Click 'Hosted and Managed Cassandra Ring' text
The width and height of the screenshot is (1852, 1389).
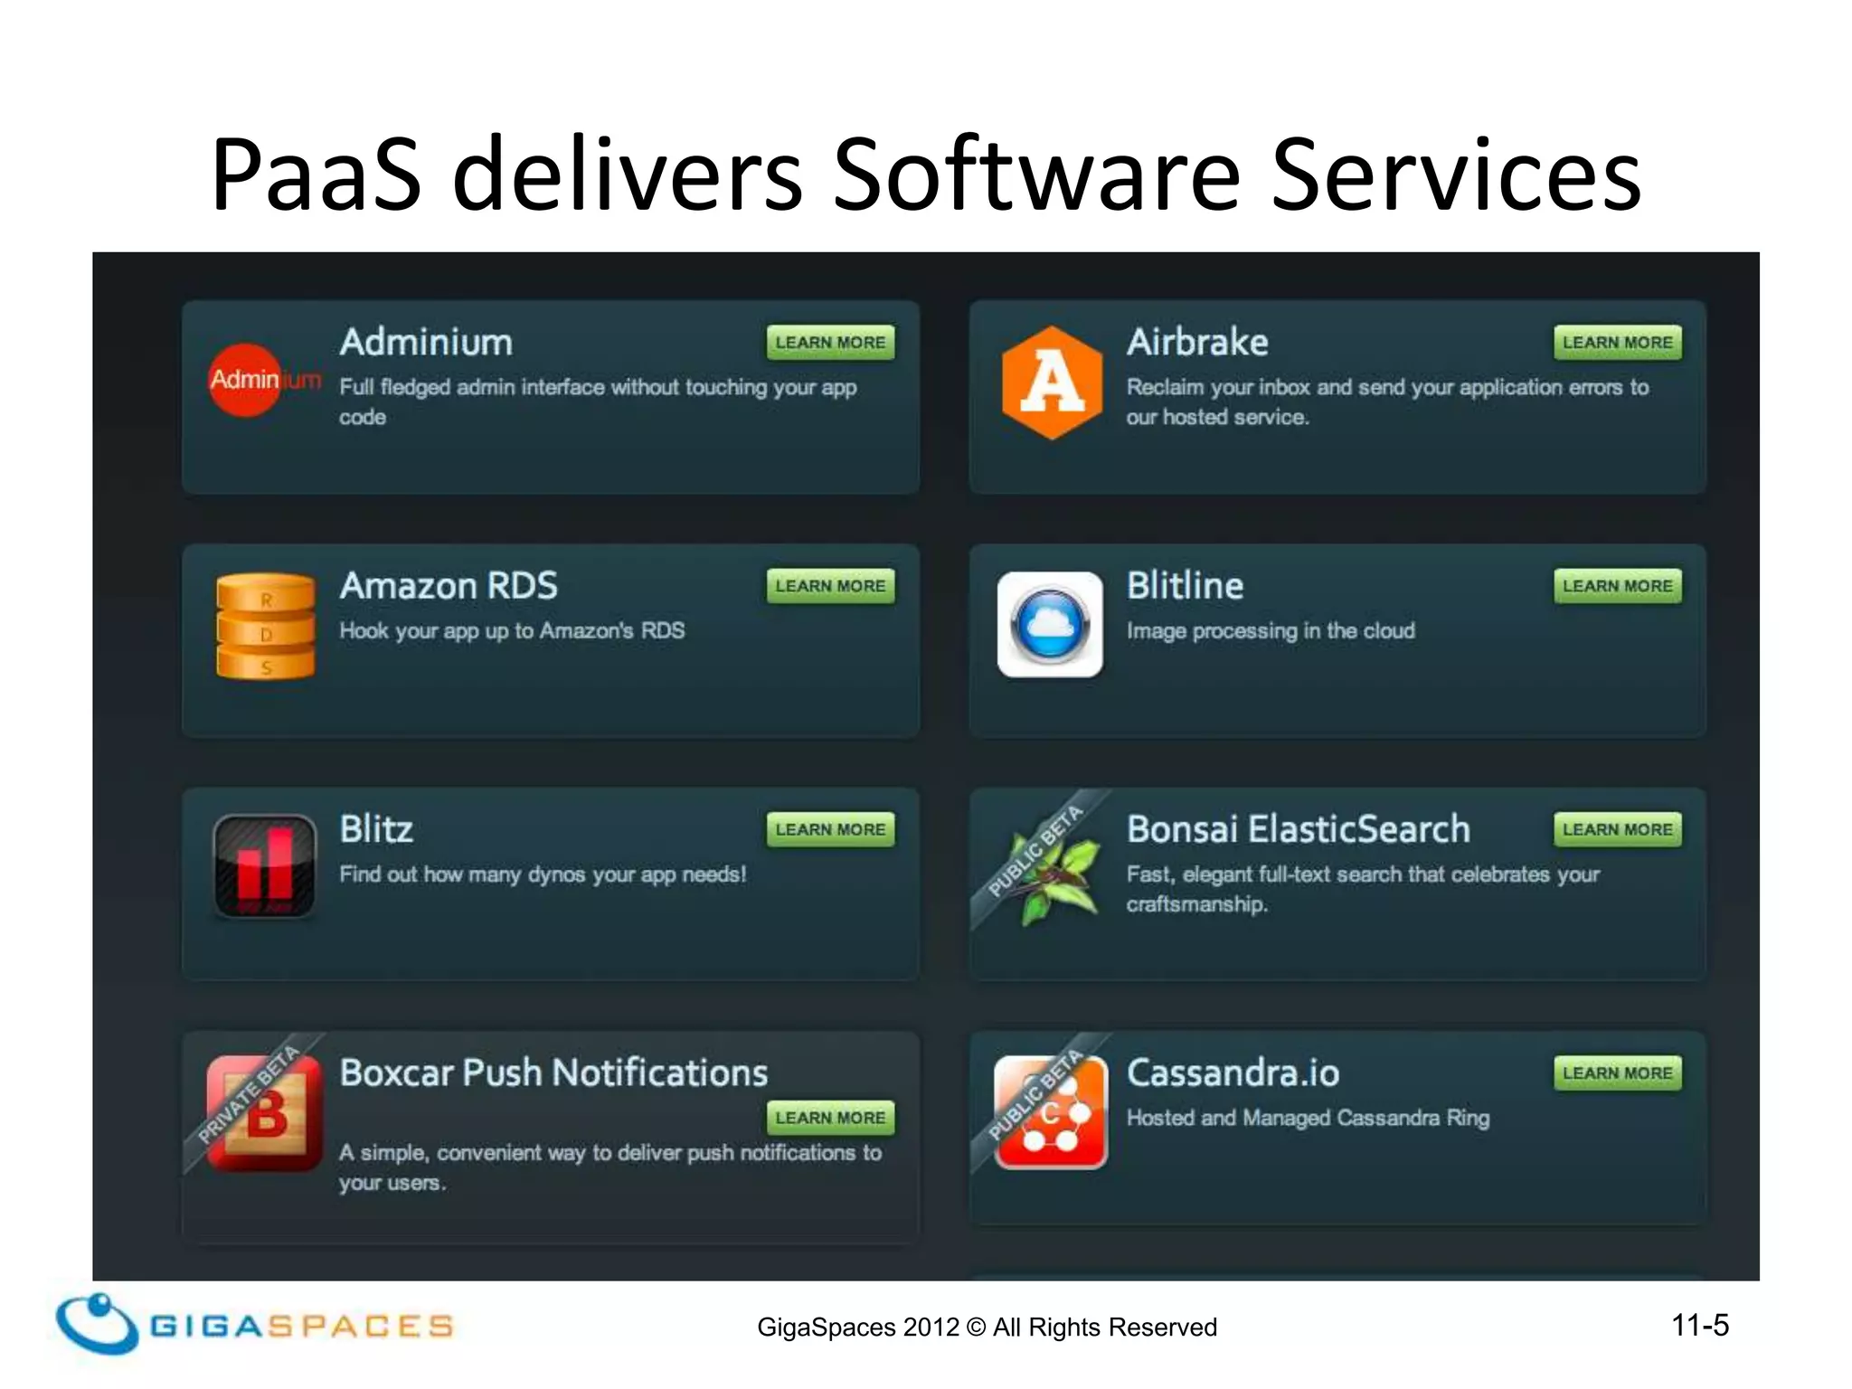pos(1308,1118)
